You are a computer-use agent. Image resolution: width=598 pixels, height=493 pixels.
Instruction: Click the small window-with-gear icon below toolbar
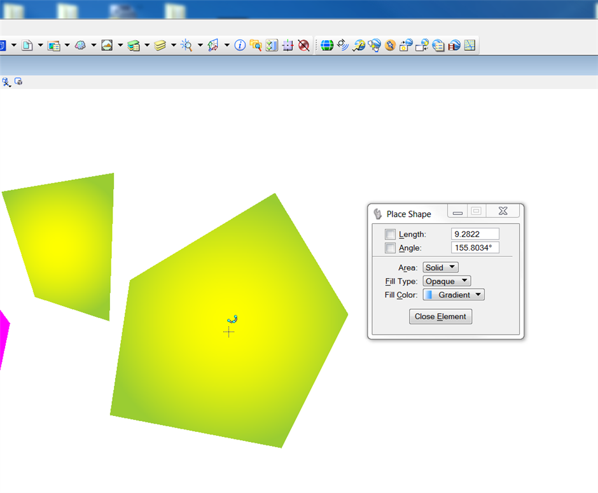(18, 81)
